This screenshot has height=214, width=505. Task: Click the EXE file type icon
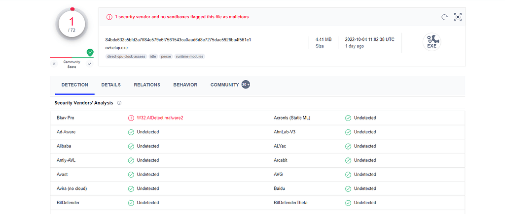pos(432,42)
